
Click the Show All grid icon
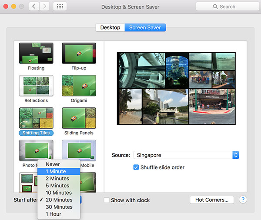tap(60, 7)
